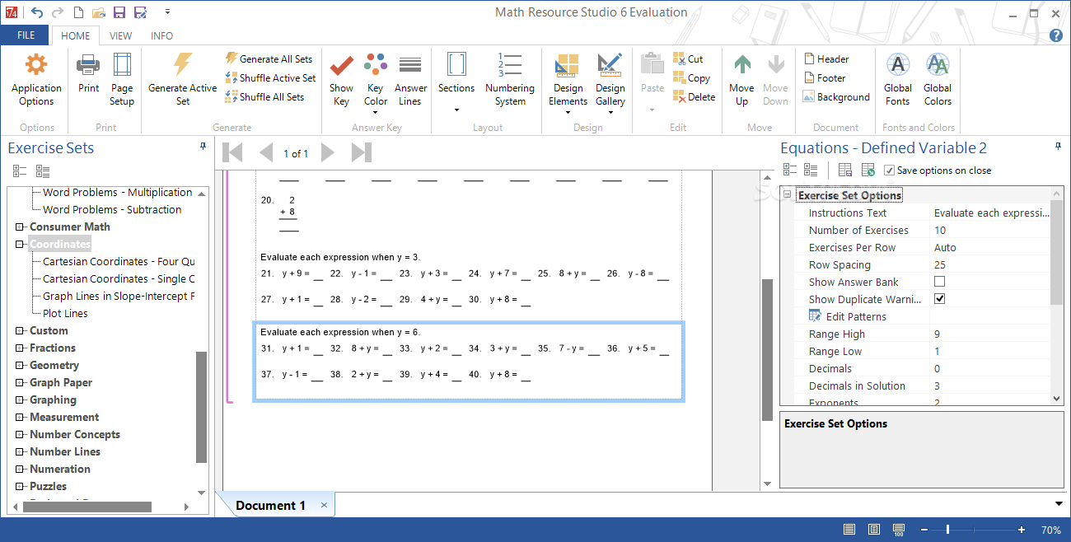
Task: Open Numbering System settings
Action: pyautogui.click(x=510, y=80)
